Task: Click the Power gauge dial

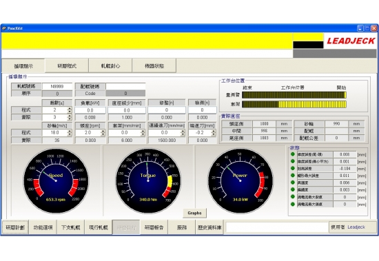Action: (240, 180)
